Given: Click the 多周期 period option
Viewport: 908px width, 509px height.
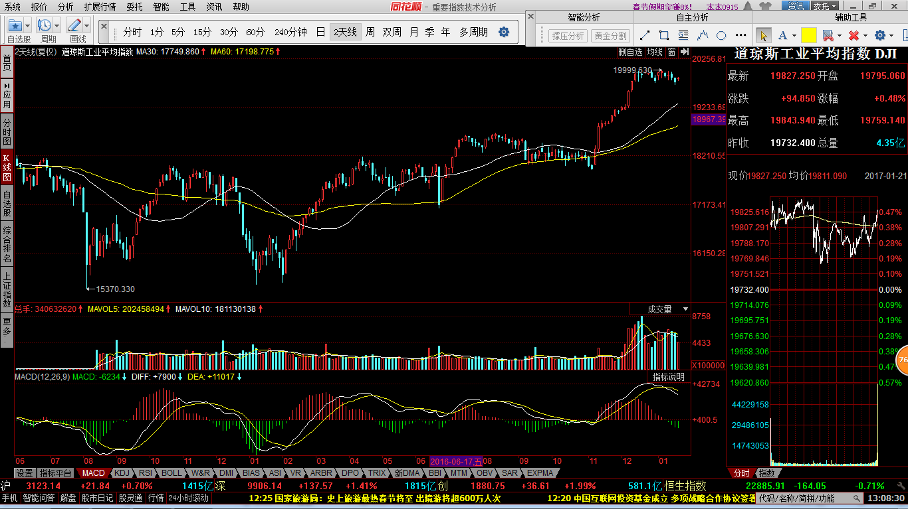Looking at the screenshot, I should tap(473, 32).
